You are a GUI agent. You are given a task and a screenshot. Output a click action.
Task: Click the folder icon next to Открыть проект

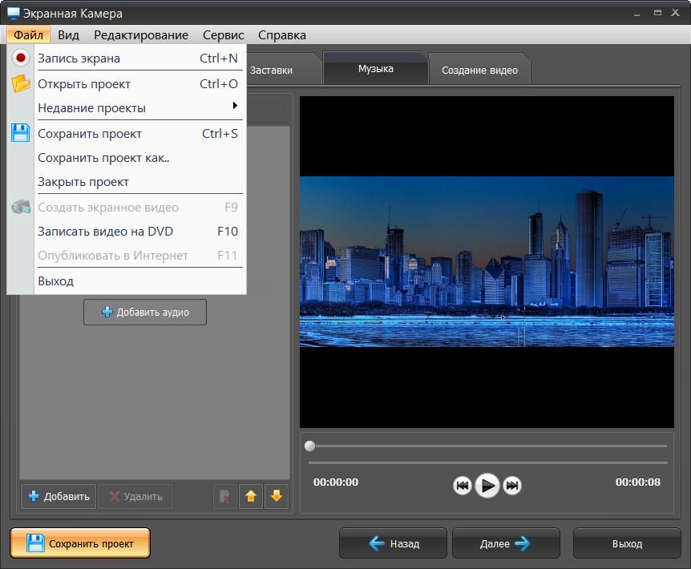21,83
